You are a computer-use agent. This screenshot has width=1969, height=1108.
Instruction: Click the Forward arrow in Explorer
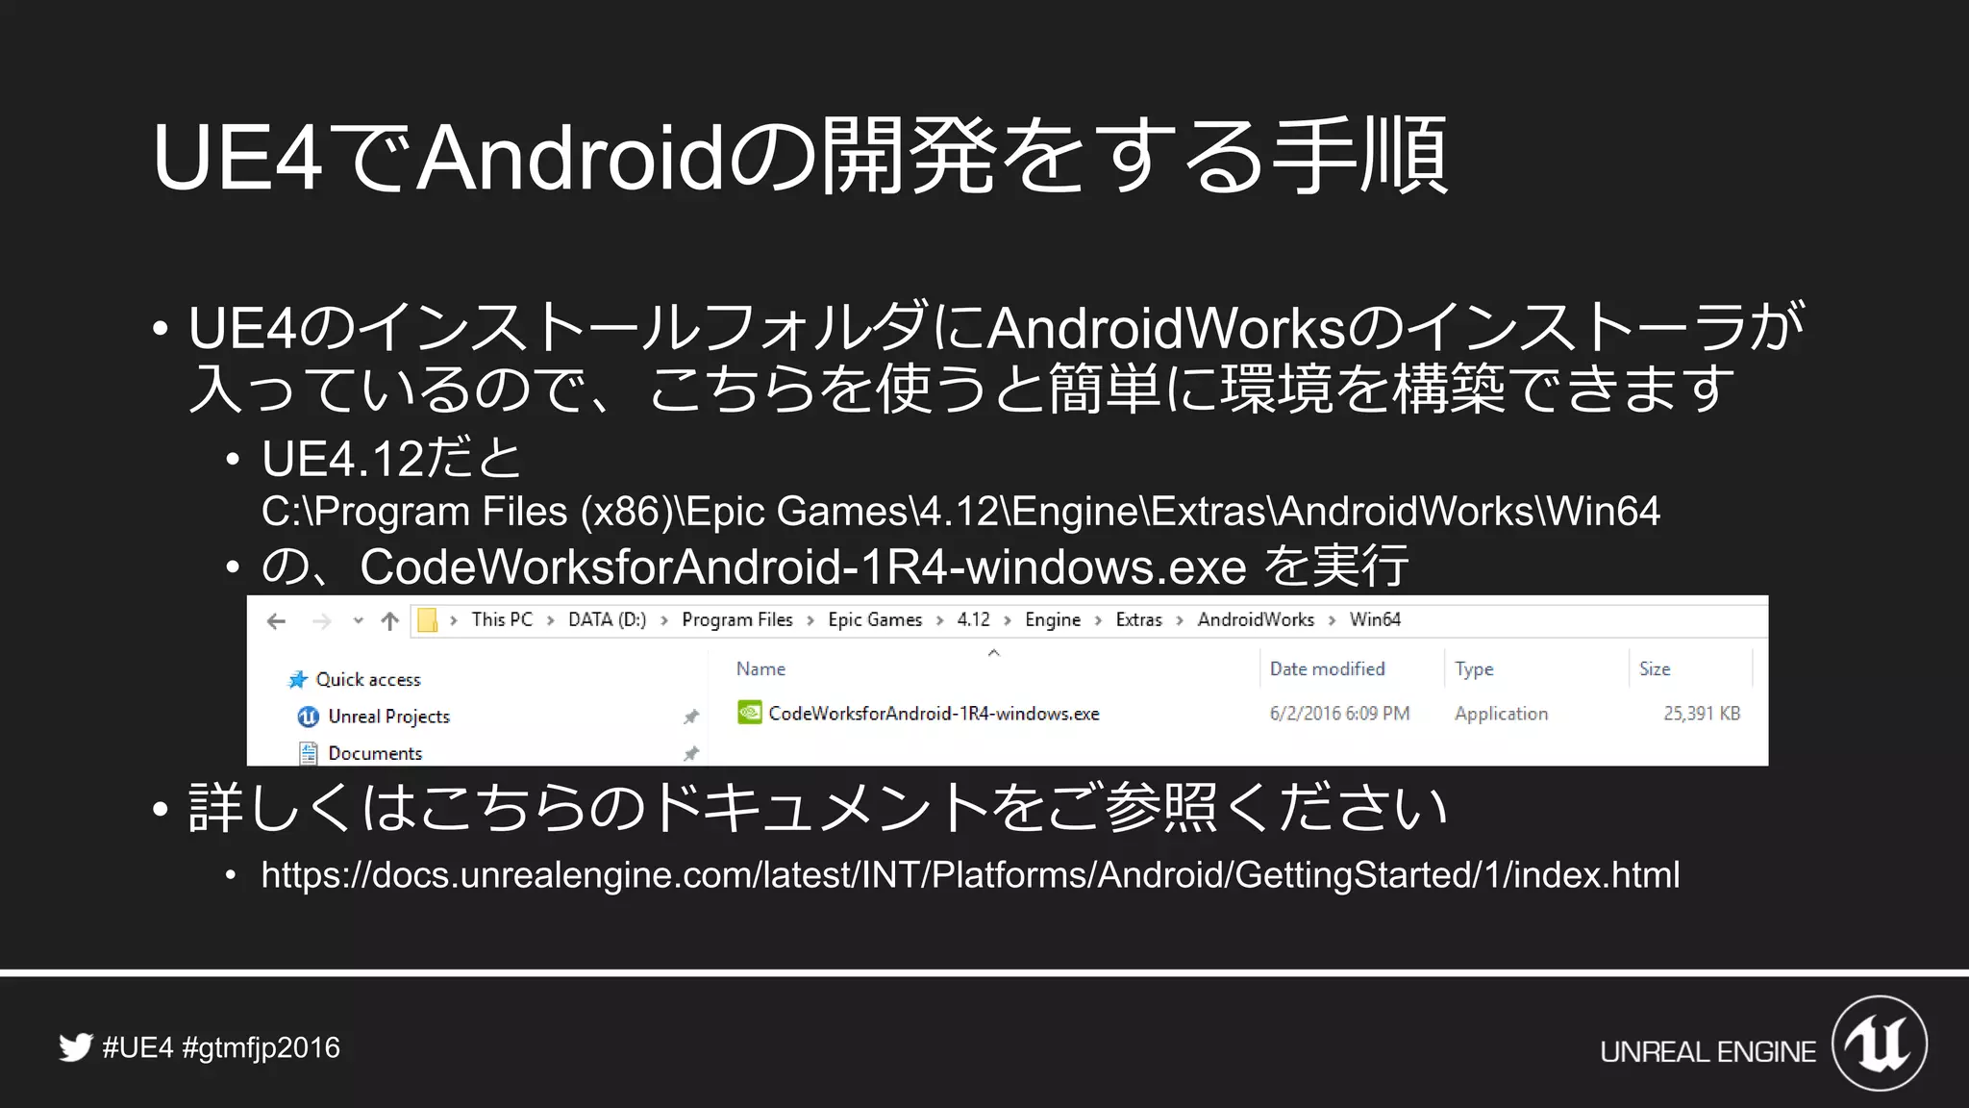[x=322, y=621]
